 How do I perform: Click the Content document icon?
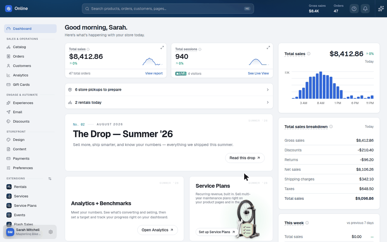9,149
